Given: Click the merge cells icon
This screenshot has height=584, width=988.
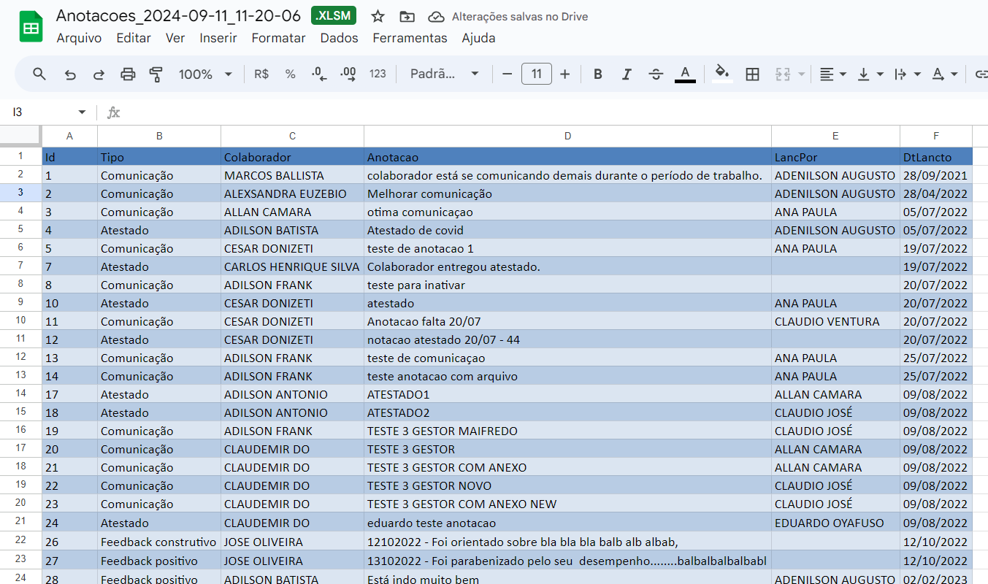Looking at the screenshot, I should pyautogui.click(x=783, y=74).
